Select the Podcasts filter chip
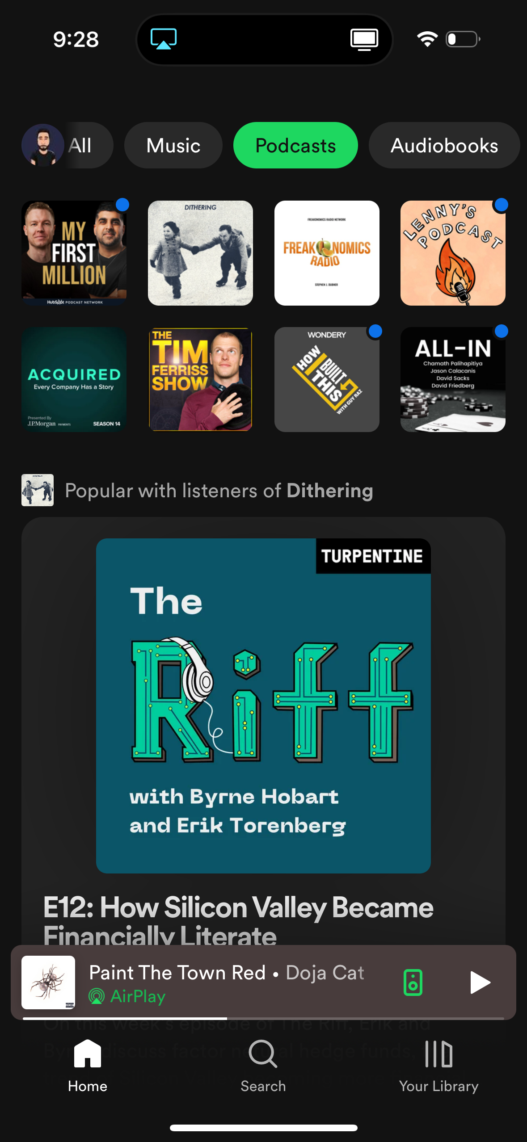 click(295, 145)
